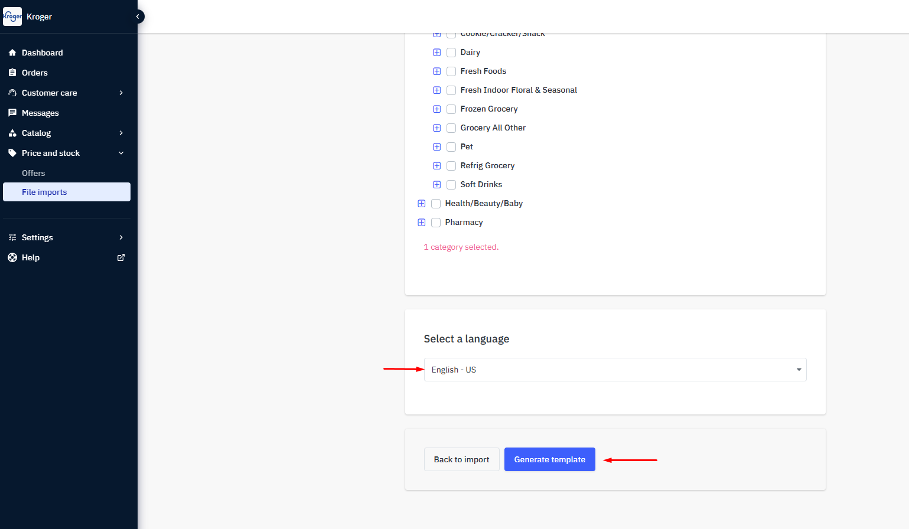The height and width of the screenshot is (529, 909).
Task: Open the Settings submenu
Action: (x=37, y=237)
